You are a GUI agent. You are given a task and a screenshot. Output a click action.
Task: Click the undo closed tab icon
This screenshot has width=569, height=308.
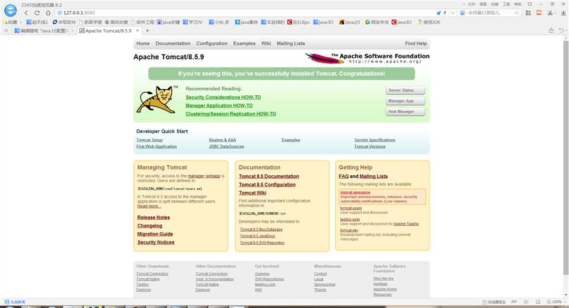point(561,30)
